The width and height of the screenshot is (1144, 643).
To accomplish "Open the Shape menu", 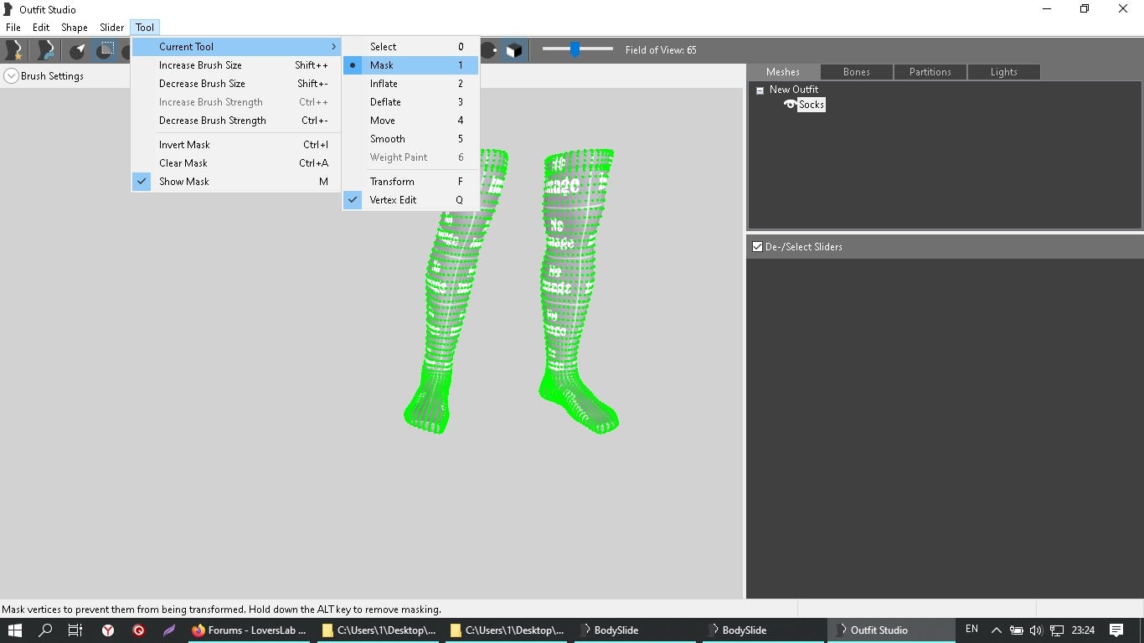I will click(75, 28).
